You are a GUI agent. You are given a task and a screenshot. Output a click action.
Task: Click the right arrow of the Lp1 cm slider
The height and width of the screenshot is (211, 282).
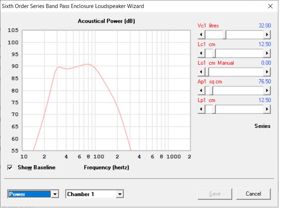267,109
